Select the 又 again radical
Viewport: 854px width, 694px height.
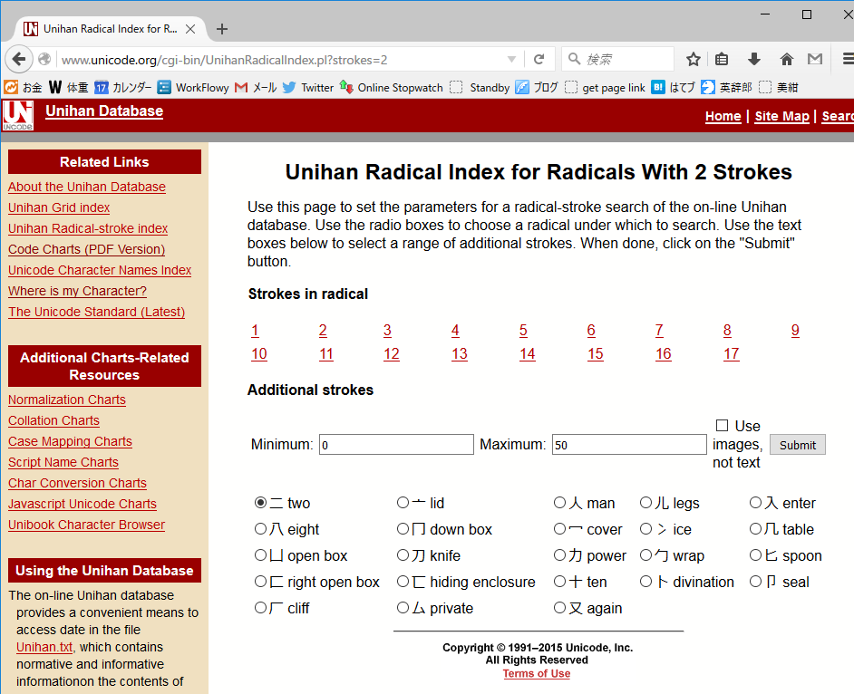[559, 607]
